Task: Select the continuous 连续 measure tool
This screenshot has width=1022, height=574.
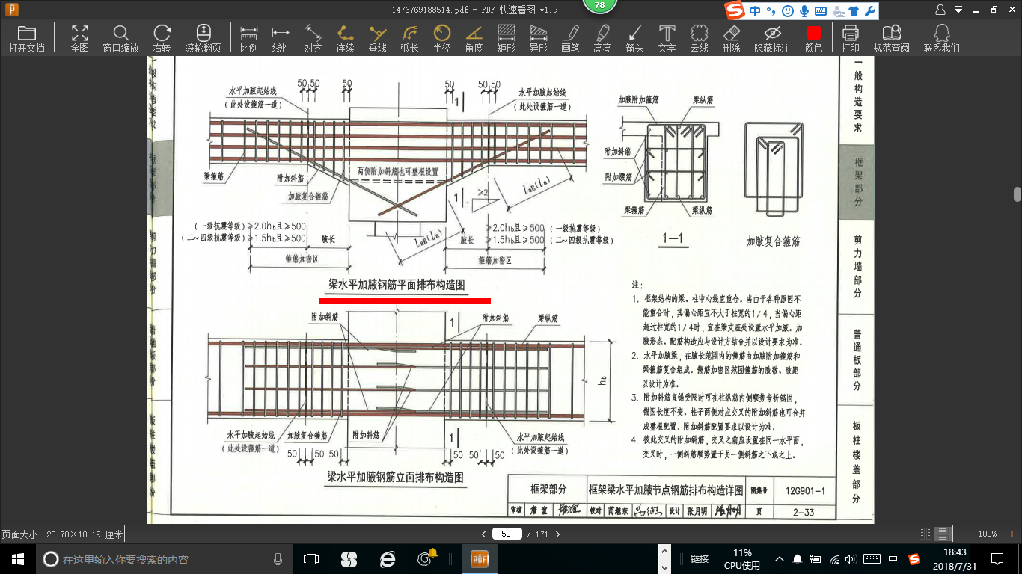Action: click(345, 39)
